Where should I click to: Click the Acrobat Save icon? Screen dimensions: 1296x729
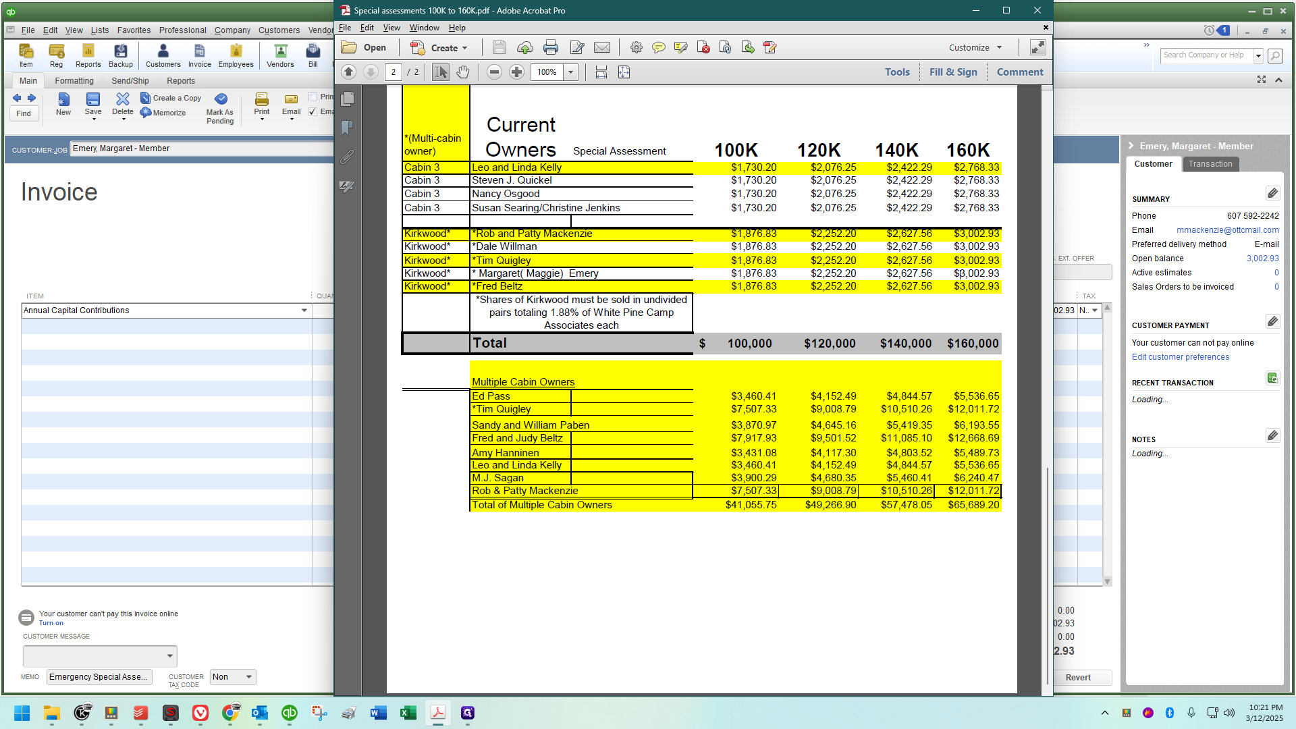click(499, 48)
